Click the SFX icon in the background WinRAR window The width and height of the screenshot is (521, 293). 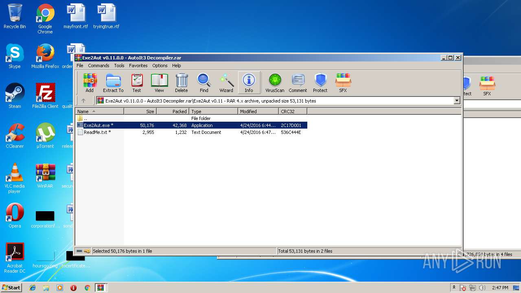[487, 86]
